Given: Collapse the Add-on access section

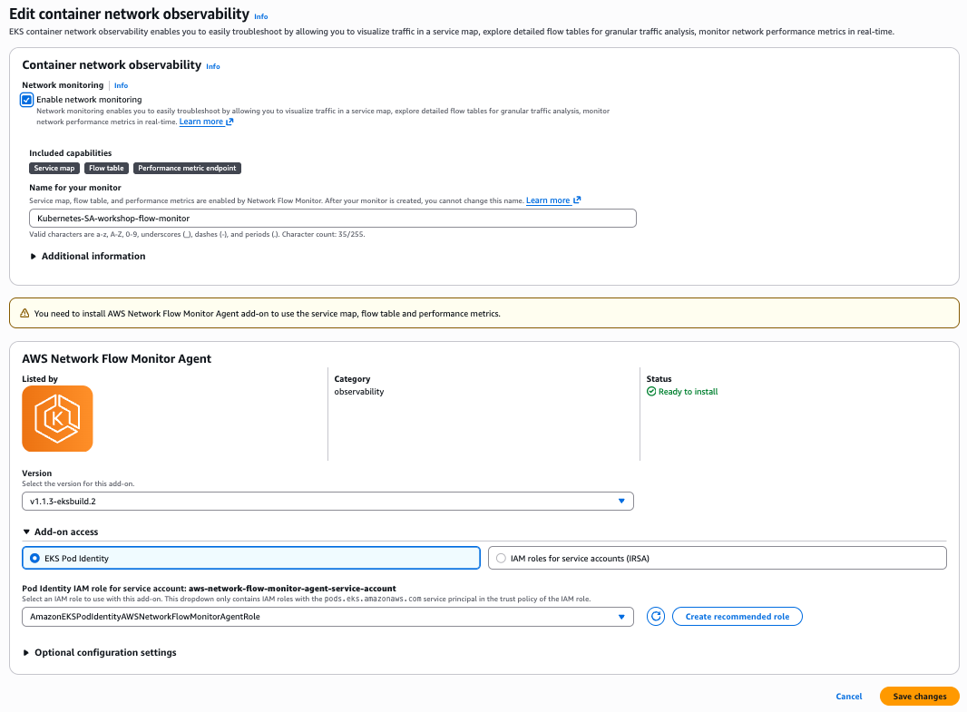Looking at the screenshot, I should click(61, 532).
